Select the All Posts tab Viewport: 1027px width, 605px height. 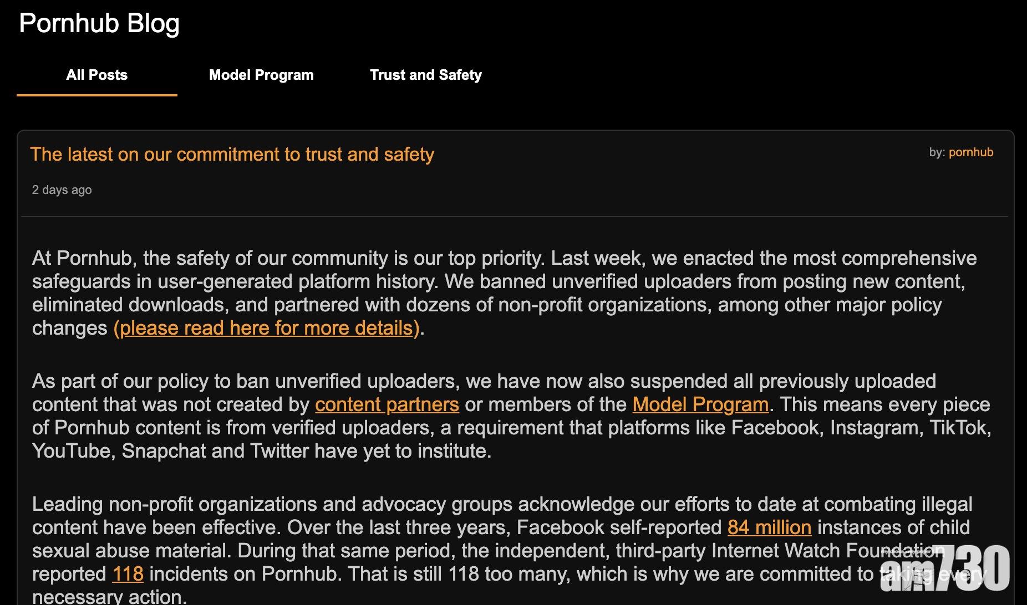click(x=97, y=75)
